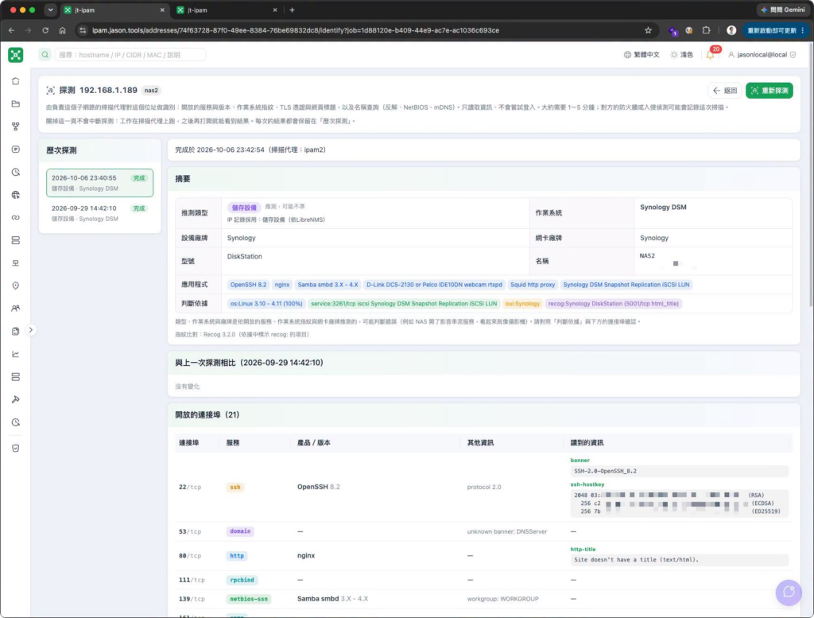Click the http service badge for 80/tcp

pos(237,556)
